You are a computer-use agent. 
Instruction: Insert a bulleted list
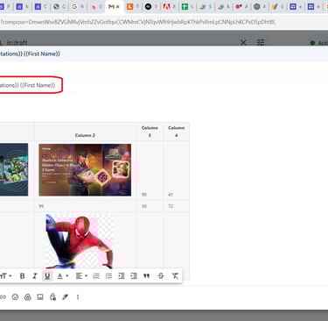[x=108, y=276]
